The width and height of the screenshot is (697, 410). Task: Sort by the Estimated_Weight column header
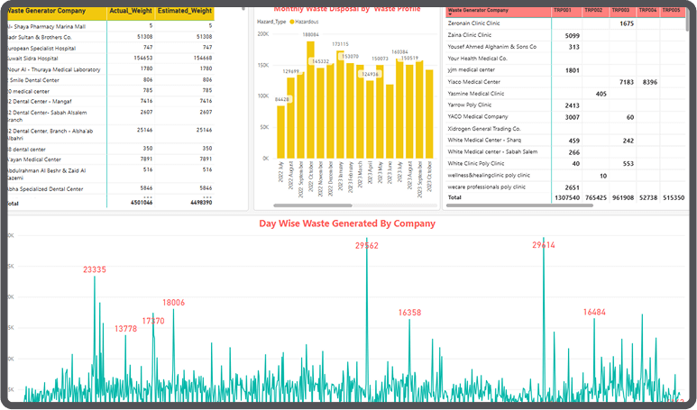click(x=185, y=12)
